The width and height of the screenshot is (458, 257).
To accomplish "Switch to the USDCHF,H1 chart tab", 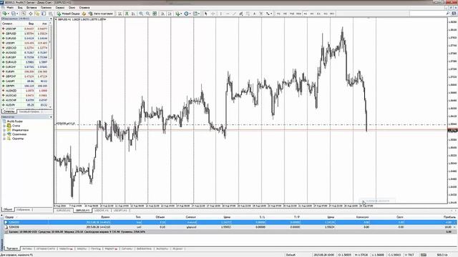I will 102,210.
